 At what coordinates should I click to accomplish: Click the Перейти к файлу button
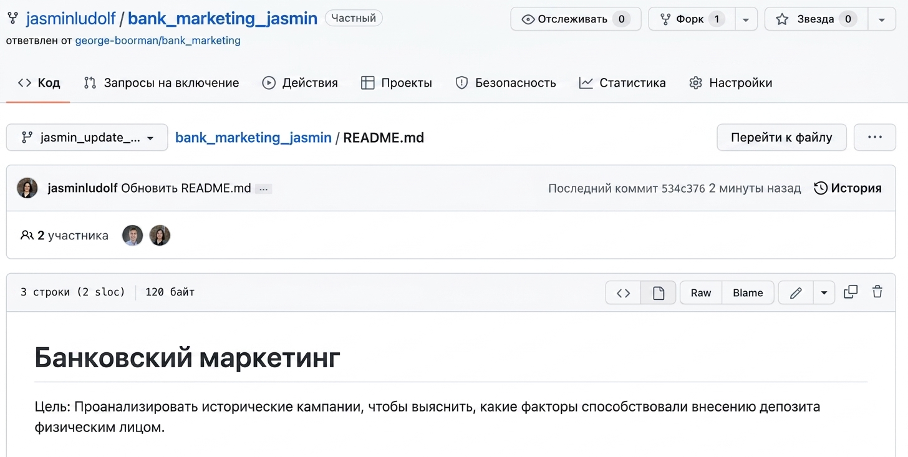pos(781,137)
